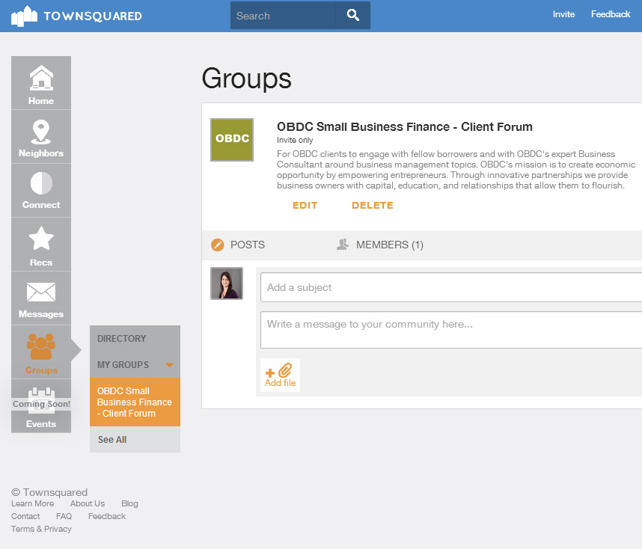The image size is (642, 549).
Task: Click the EDIT group link
Action: coord(305,206)
